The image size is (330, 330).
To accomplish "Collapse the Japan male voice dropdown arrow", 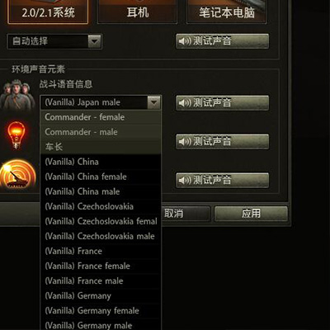I will [153, 102].
